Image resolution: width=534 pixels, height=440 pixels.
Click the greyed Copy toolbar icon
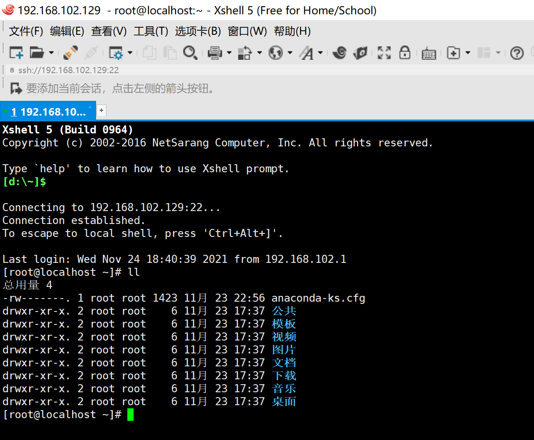point(149,53)
